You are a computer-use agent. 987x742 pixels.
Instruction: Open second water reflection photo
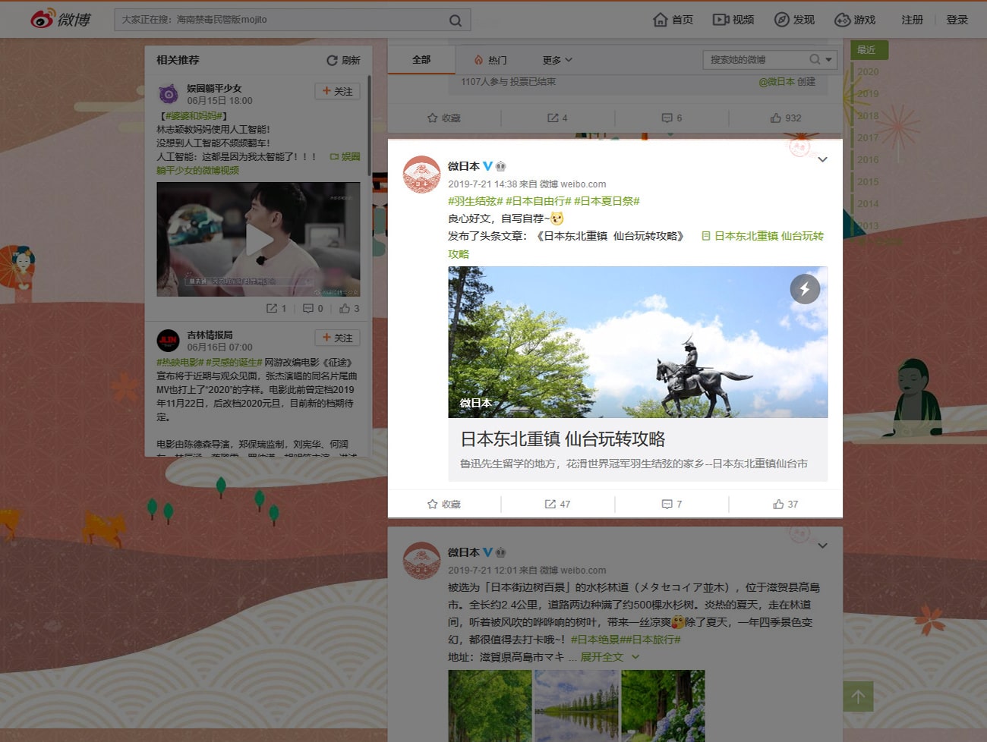[576, 706]
